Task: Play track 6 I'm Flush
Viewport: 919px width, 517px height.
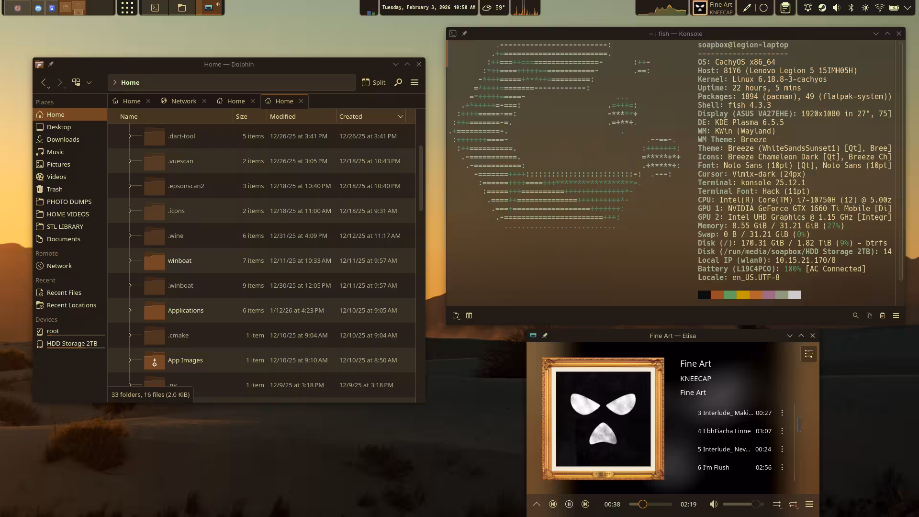Action: [x=713, y=467]
